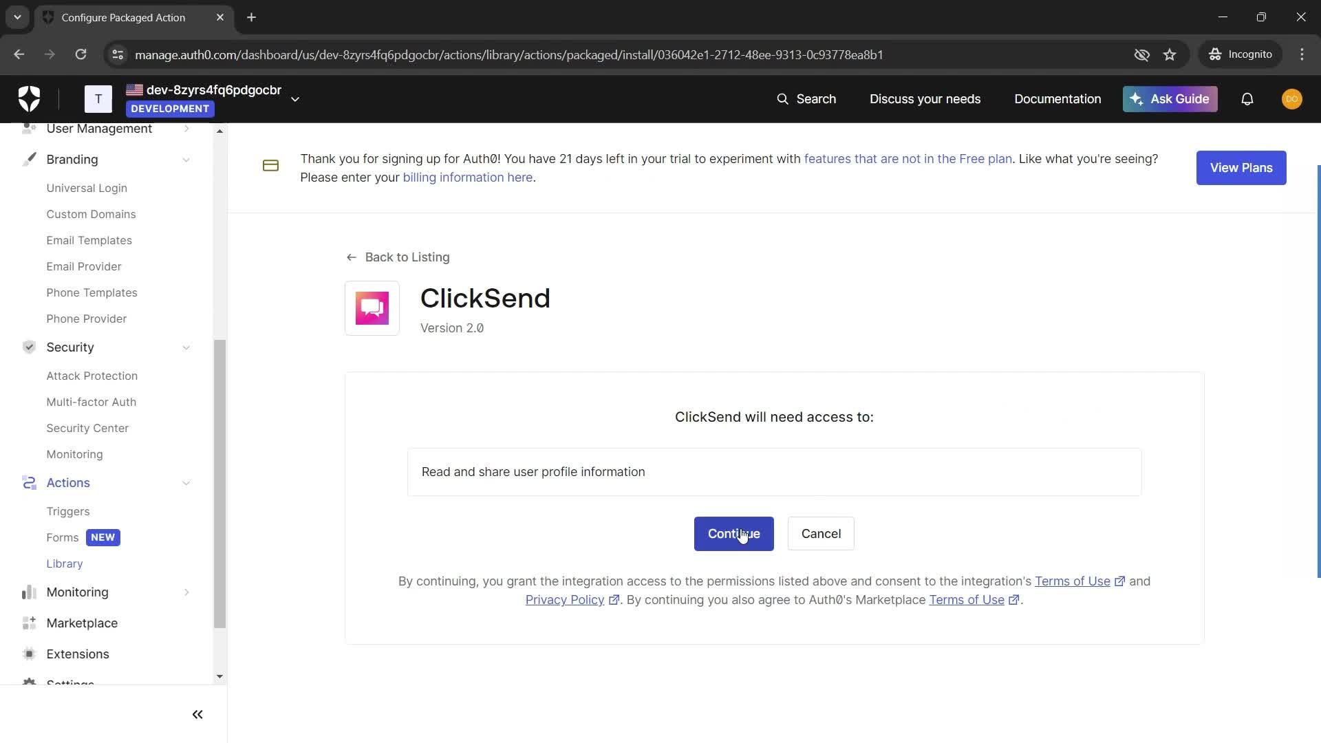
Task: Open Phone Templates
Action: point(92,292)
